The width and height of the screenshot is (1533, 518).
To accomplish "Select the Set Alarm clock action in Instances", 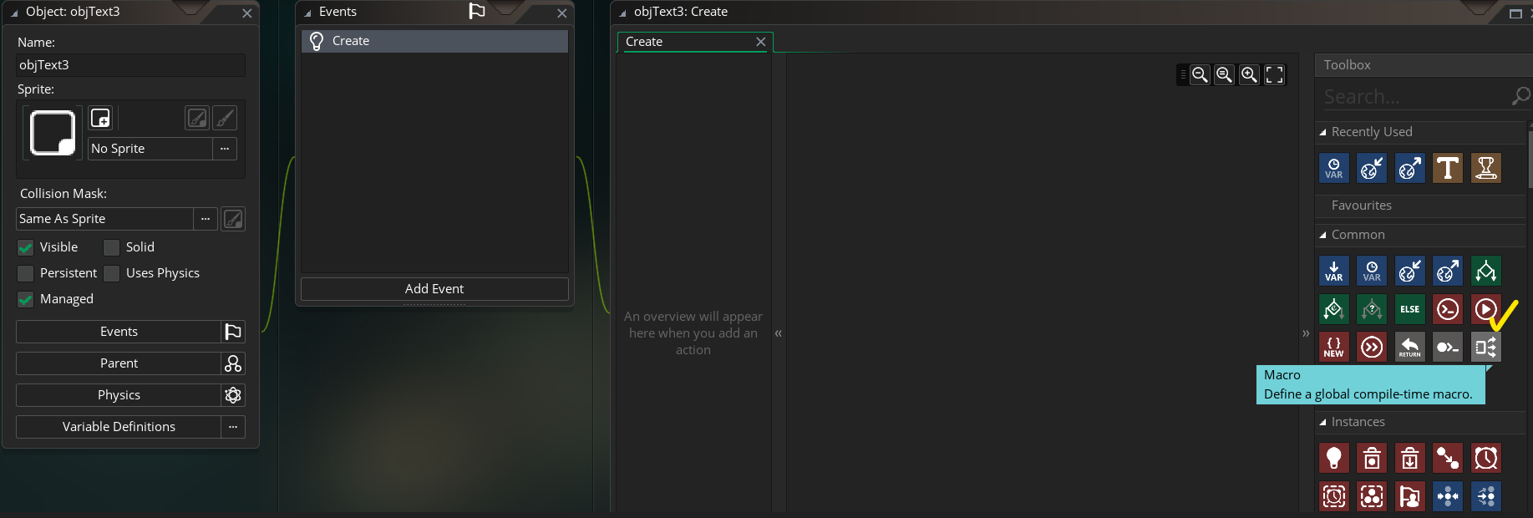I will [x=1485, y=458].
